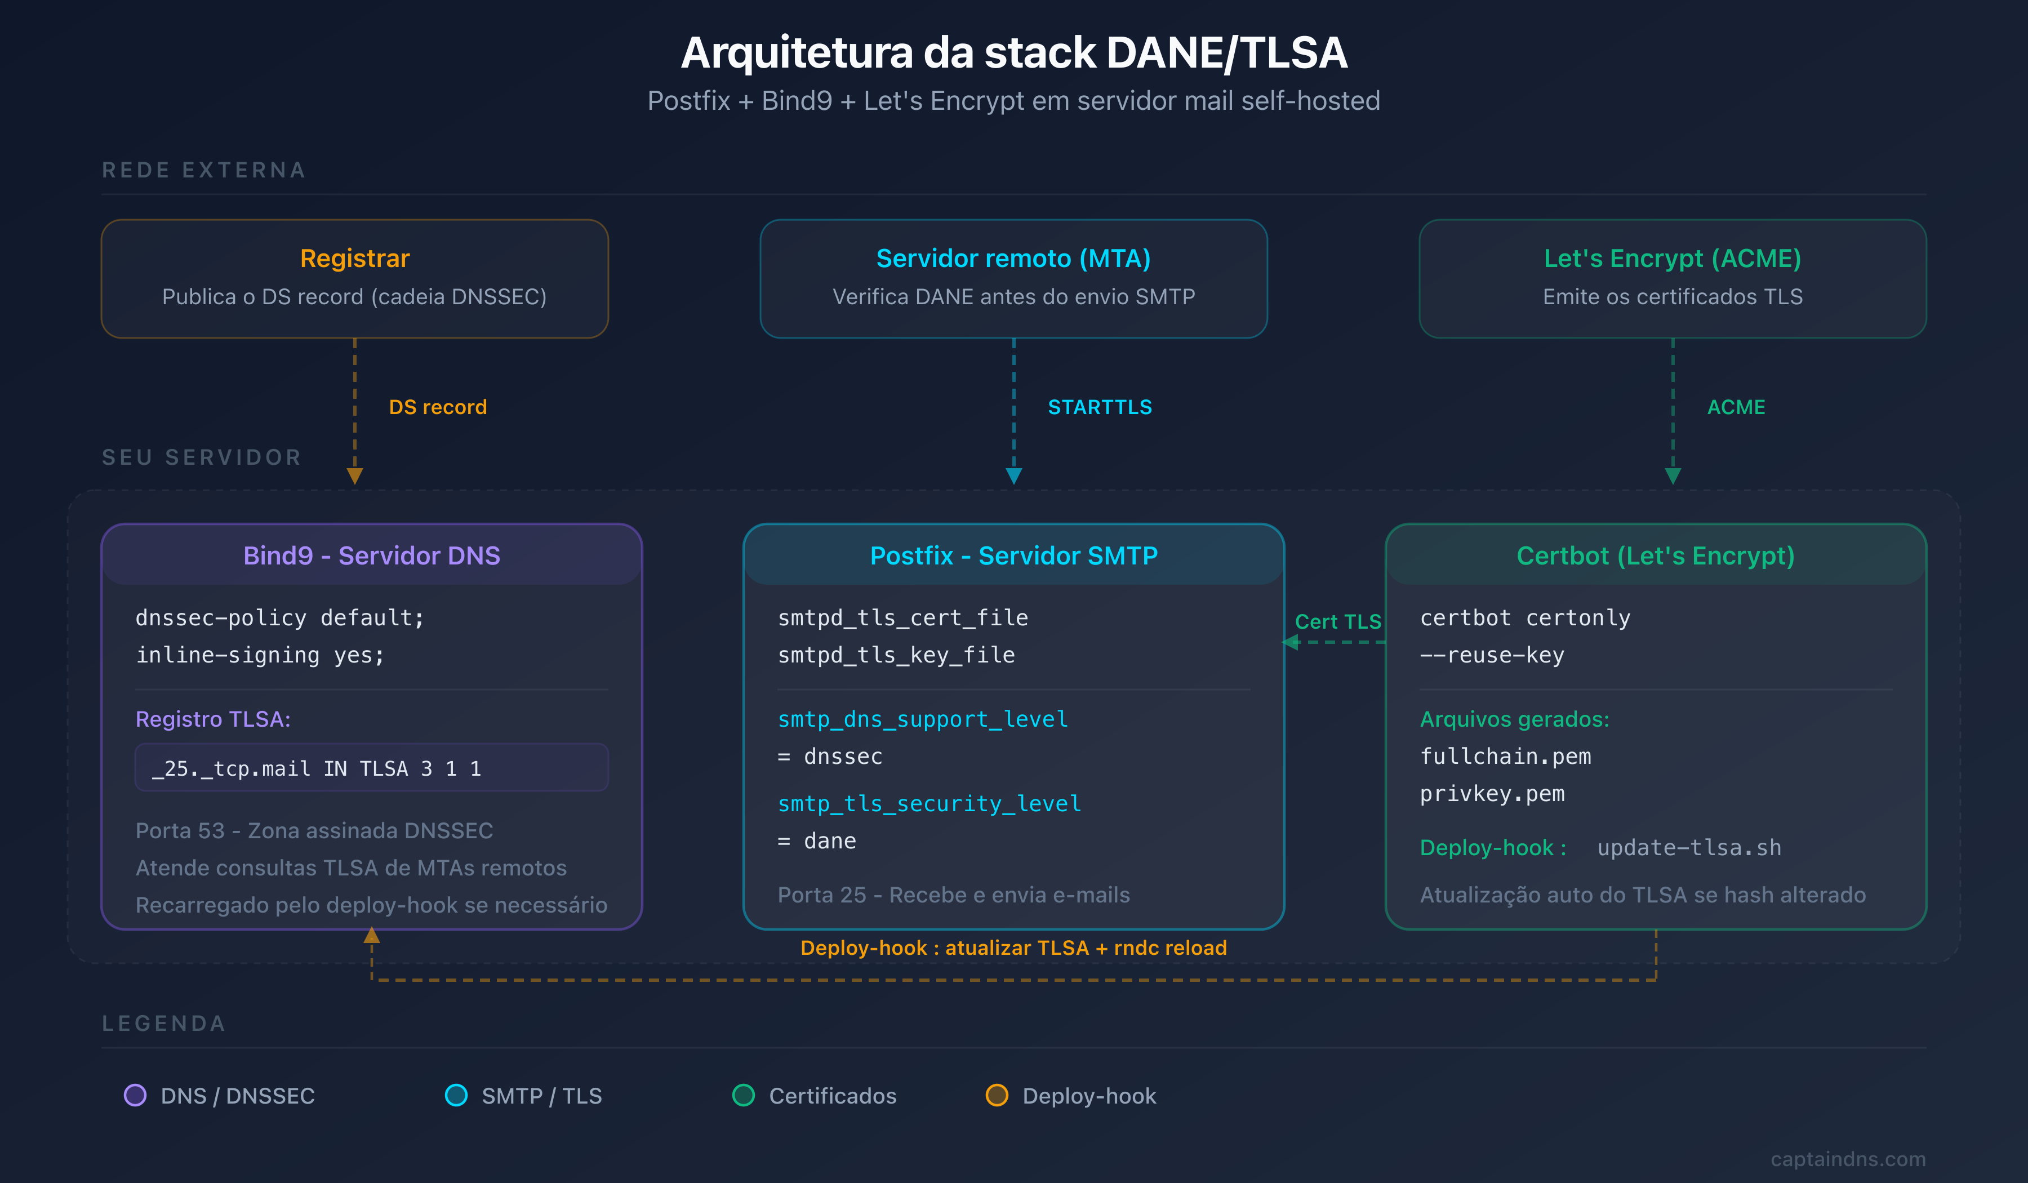Select the purple DNS / DNSSEC legend marker

(135, 1095)
